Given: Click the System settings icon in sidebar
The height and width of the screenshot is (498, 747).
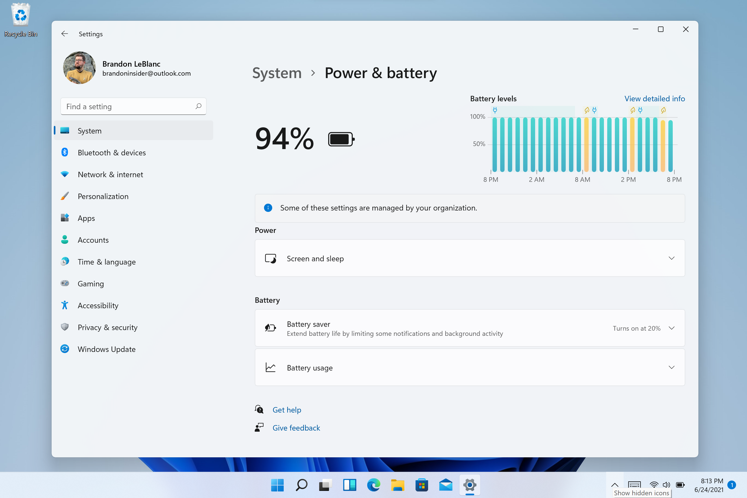Looking at the screenshot, I should 65,131.
